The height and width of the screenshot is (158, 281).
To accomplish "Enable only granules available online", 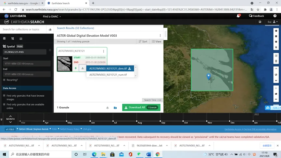I will coord(4,104).
